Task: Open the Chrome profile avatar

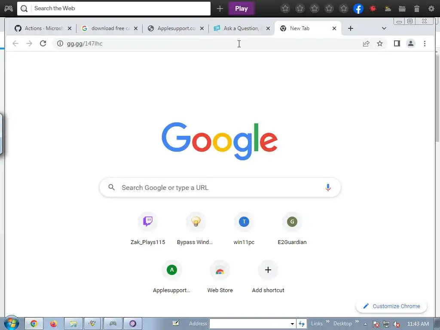Action: [411, 43]
